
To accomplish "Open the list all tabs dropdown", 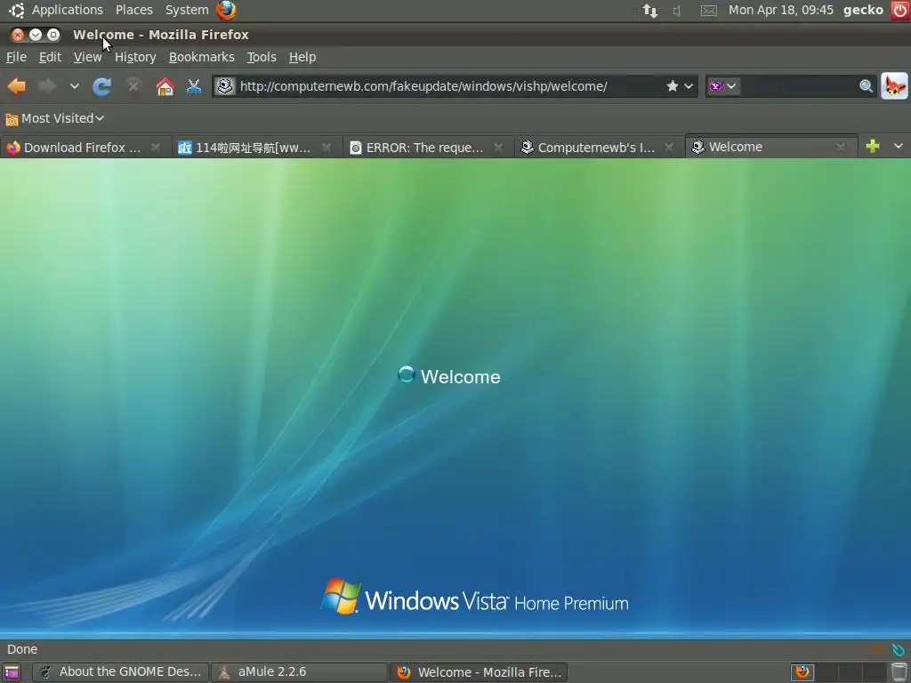I will click(x=899, y=147).
